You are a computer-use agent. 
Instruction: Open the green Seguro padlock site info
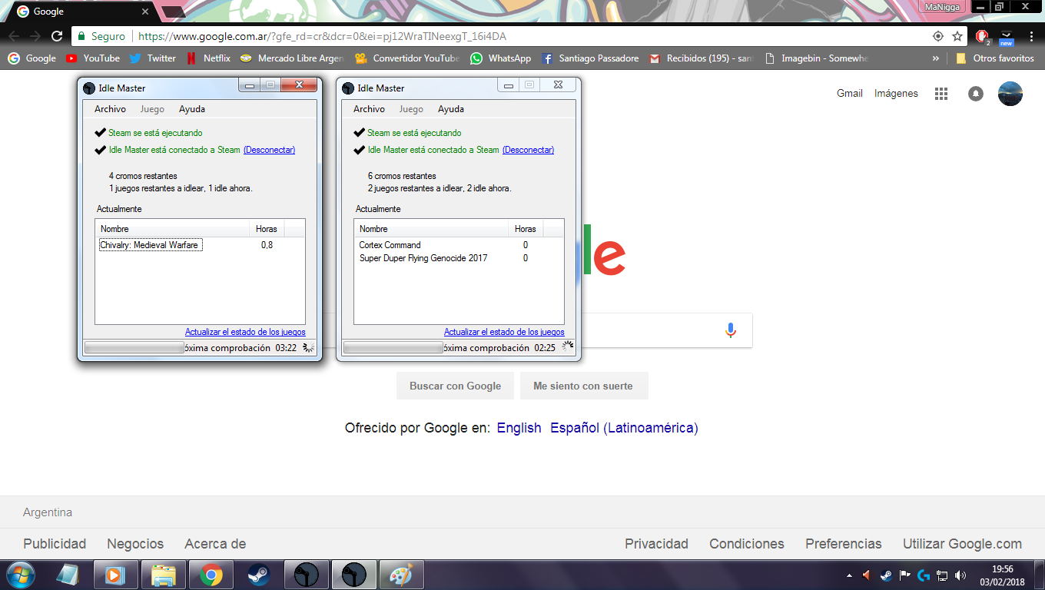(x=102, y=36)
